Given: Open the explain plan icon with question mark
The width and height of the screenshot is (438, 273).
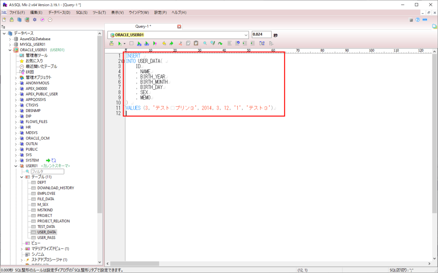Looking at the screenshot, I should [x=154, y=43].
